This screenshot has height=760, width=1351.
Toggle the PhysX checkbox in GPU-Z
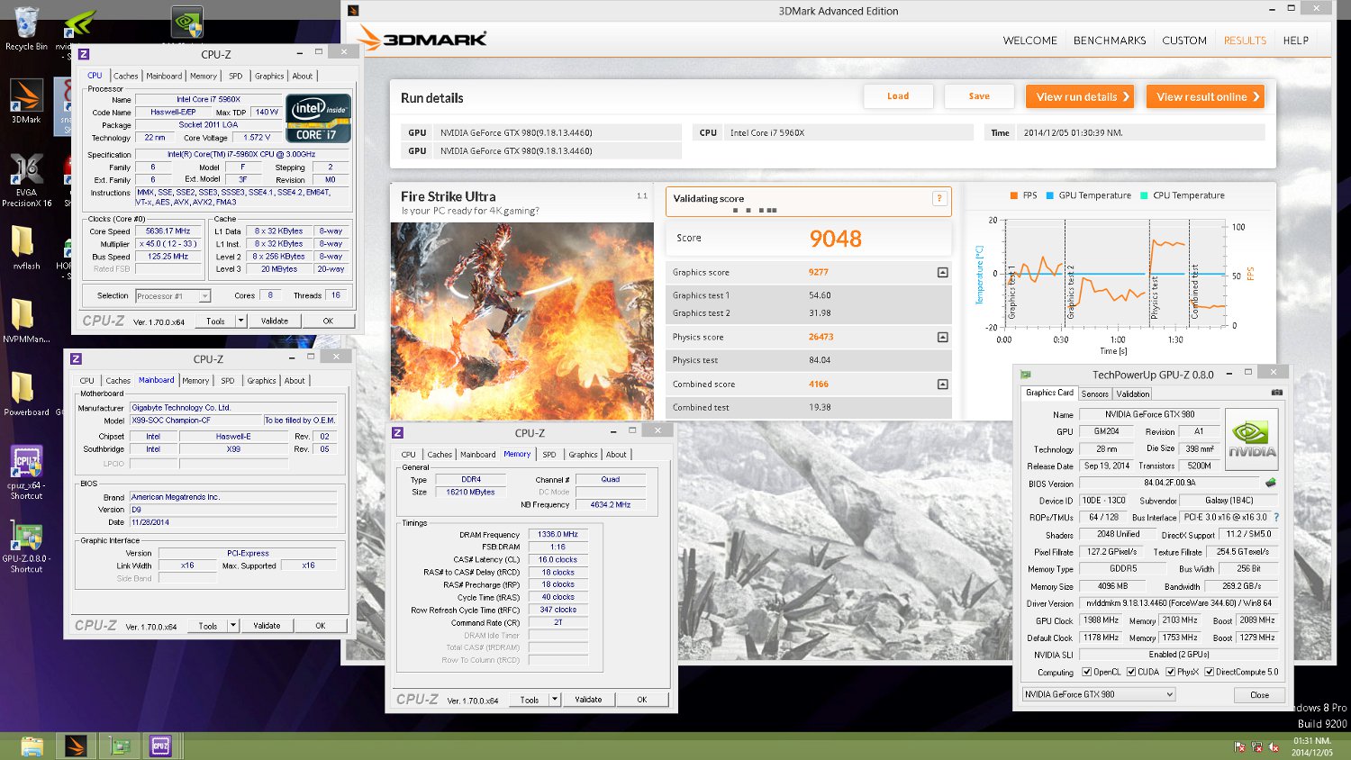click(x=1170, y=672)
